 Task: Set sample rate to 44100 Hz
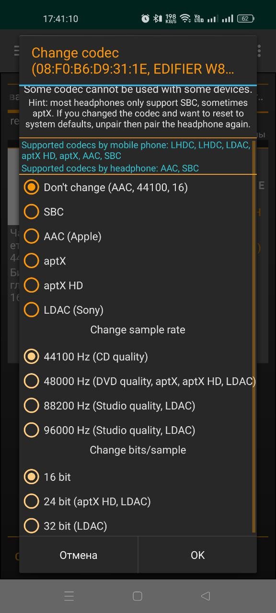[x=138, y=357]
